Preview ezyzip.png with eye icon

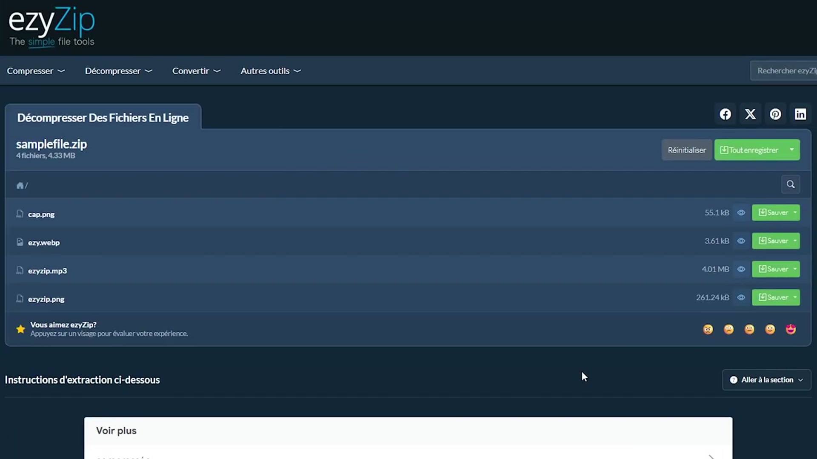(741, 297)
